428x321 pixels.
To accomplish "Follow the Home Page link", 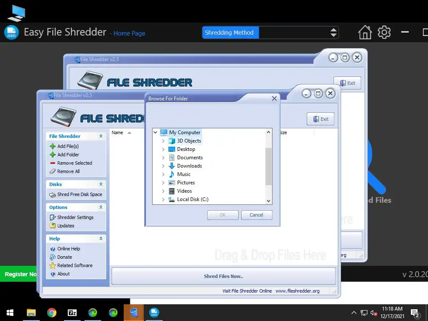I will pos(129,33).
